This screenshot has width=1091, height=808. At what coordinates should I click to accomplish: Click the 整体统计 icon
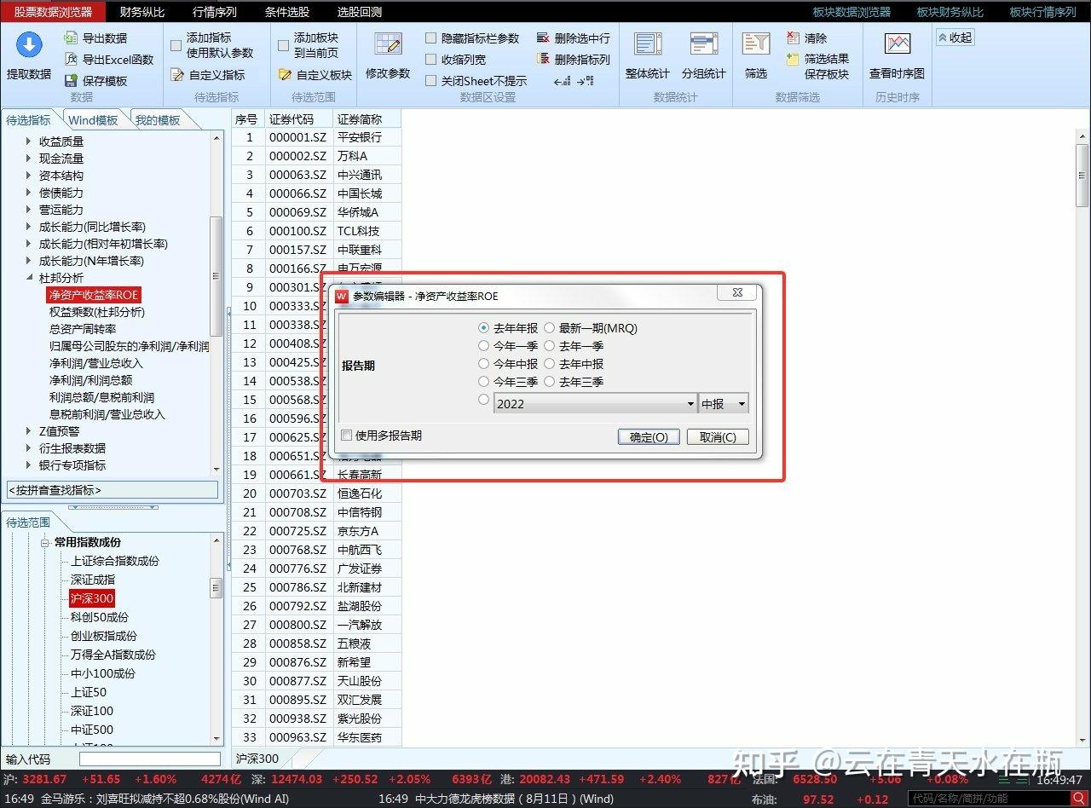[x=648, y=45]
